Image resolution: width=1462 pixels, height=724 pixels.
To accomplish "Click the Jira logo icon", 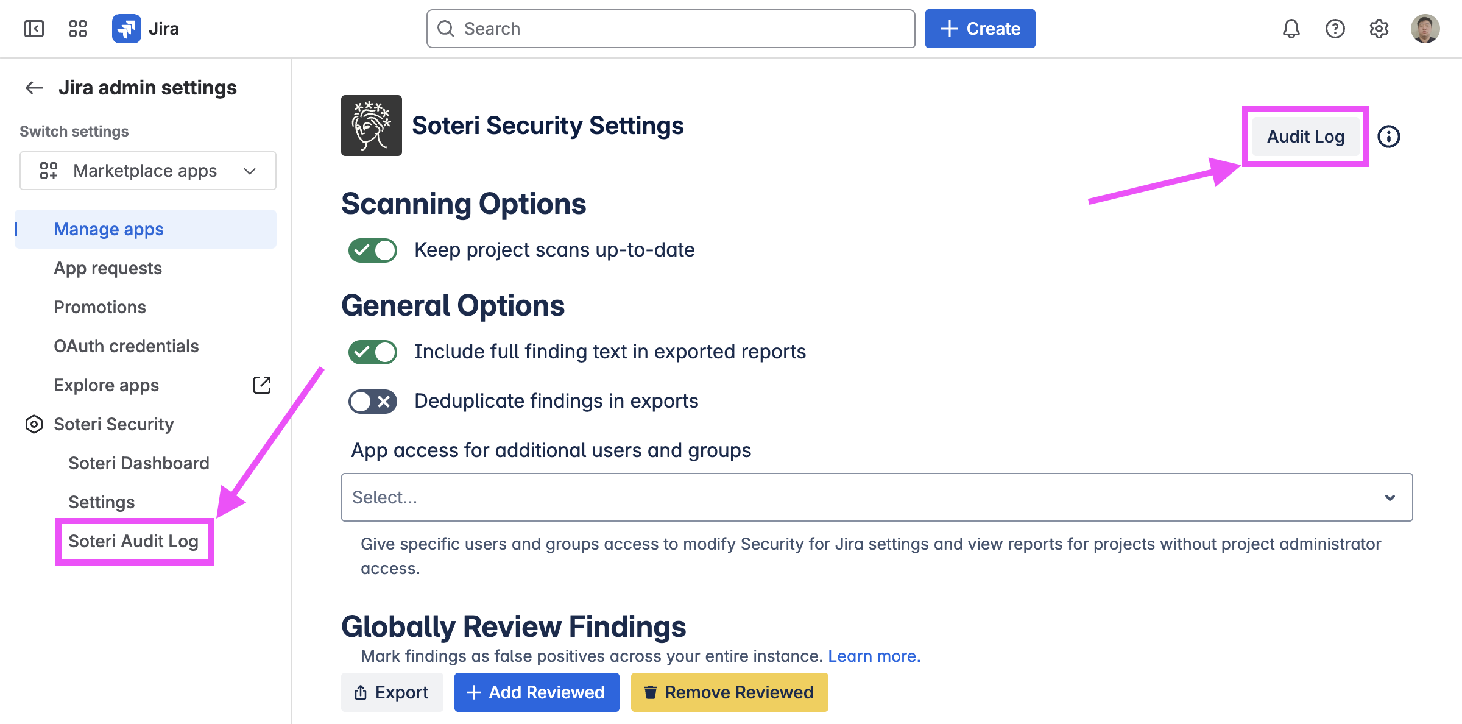I will tap(127, 29).
